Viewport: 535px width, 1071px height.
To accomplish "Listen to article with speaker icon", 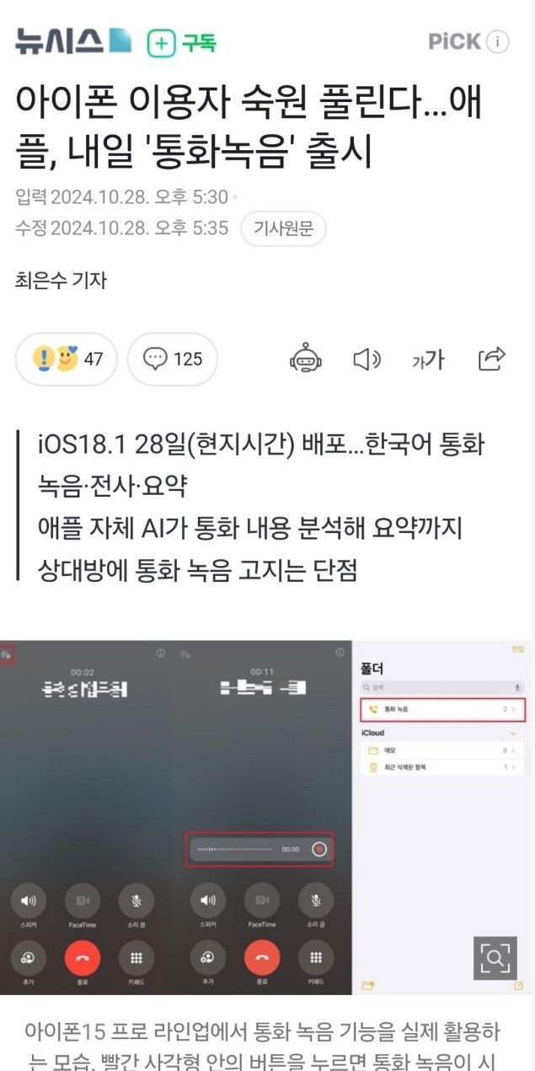I will pos(366,360).
